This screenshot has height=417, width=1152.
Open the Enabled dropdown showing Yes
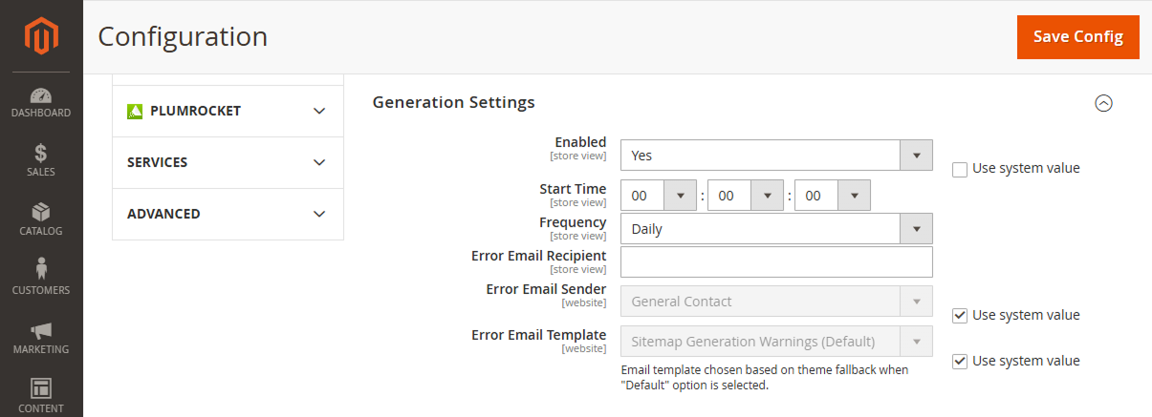(x=776, y=156)
